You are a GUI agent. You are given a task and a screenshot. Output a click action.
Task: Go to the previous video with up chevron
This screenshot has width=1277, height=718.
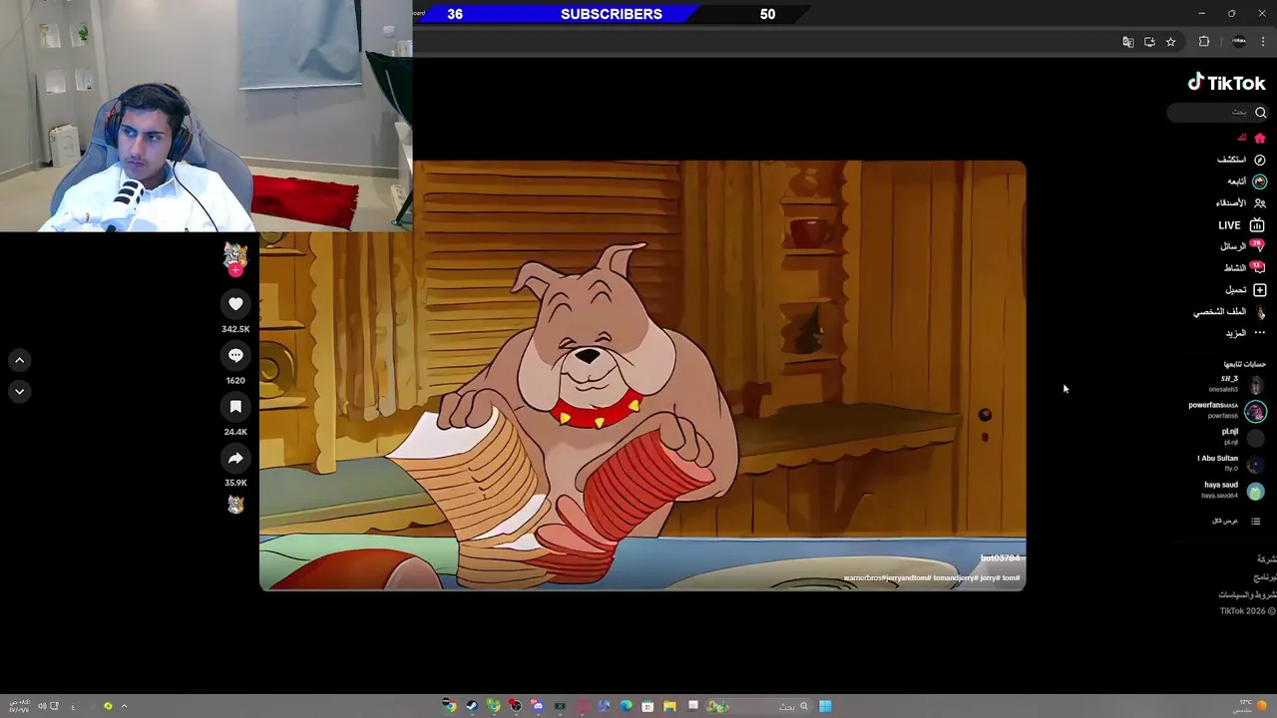coord(19,360)
